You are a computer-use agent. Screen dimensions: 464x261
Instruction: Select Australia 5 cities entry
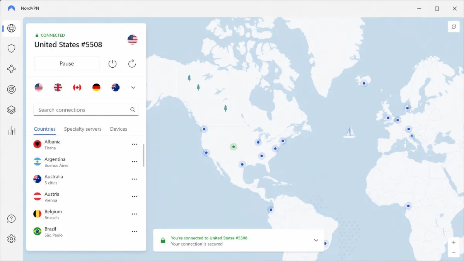pos(86,179)
